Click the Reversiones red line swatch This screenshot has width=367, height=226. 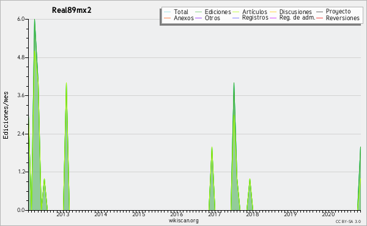pos(319,18)
